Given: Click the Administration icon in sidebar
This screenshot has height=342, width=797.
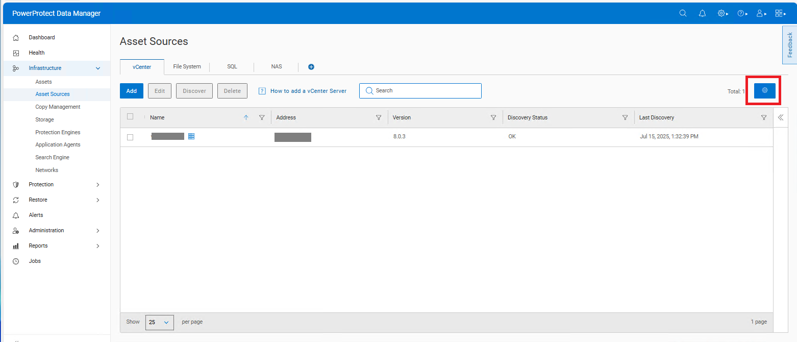Looking at the screenshot, I should 16,231.
